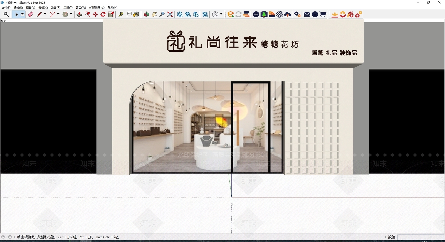Viewport: 445px width, 242px height.
Task: Start Enscape rendering
Action: (230, 14)
